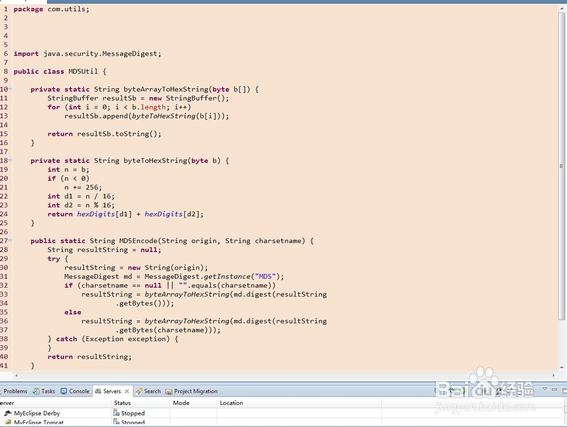
Task: Click 'return resultString;' line
Action: click(90, 357)
